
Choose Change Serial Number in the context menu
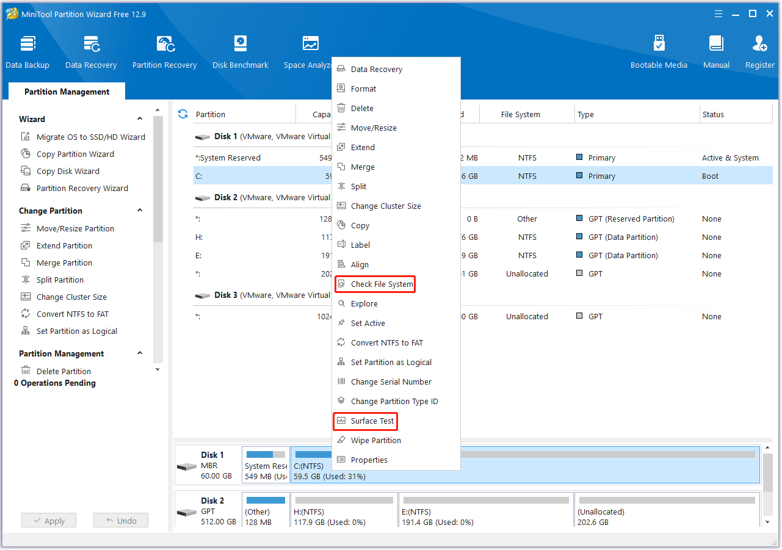396,382
